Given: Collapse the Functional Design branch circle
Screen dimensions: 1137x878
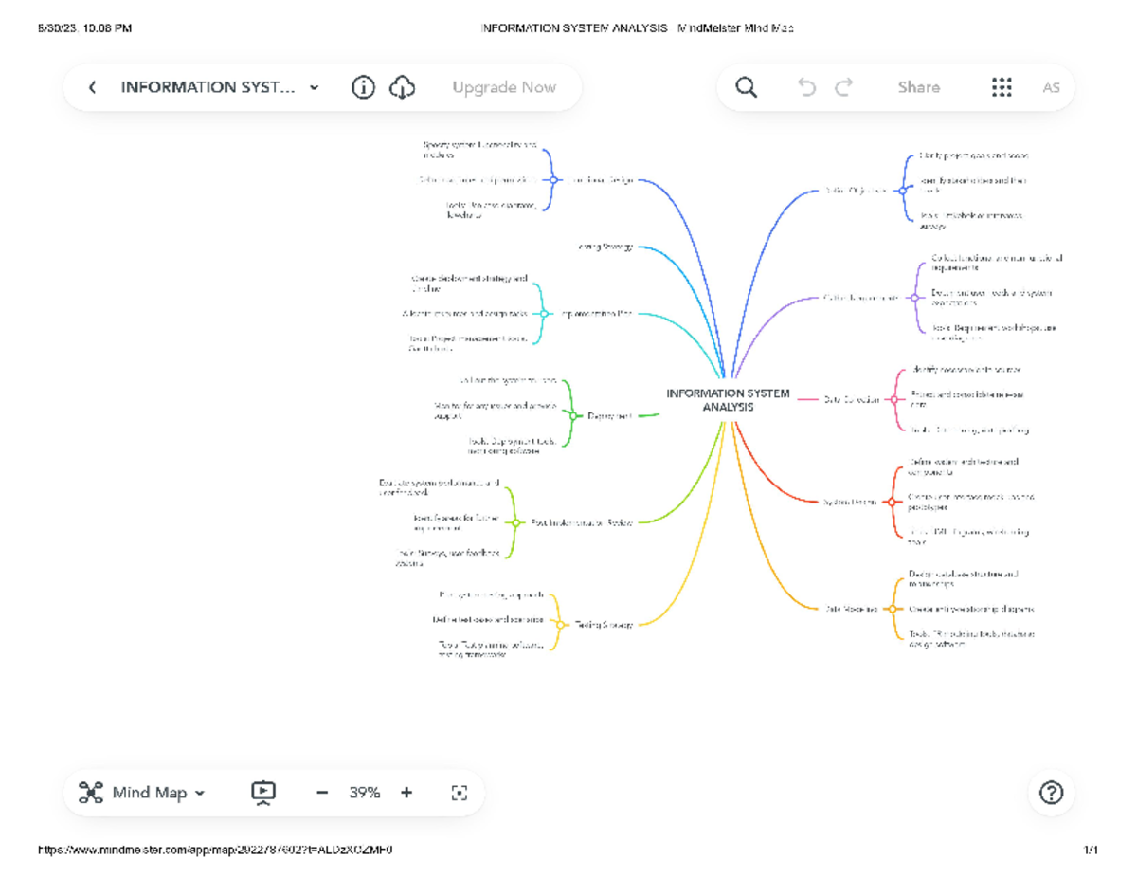Looking at the screenshot, I should pyautogui.click(x=552, y=179).
